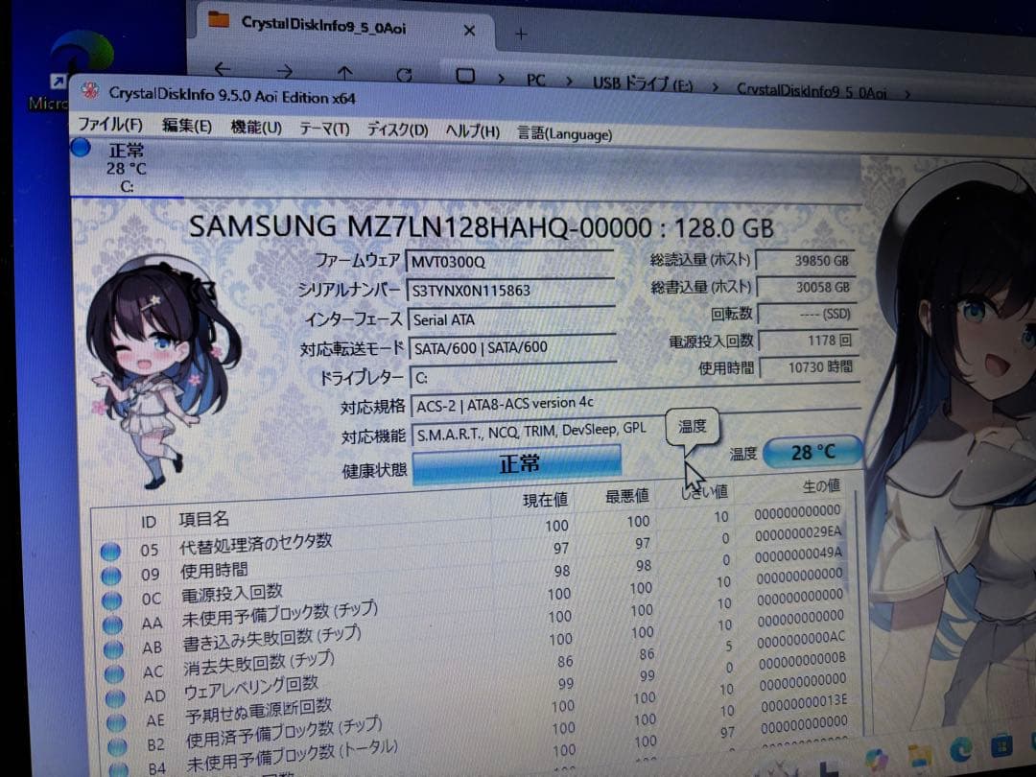1036x777 pixels.
Task: Click the CrystalDiskInfo app icon in title bar
Action: point(90,90)
